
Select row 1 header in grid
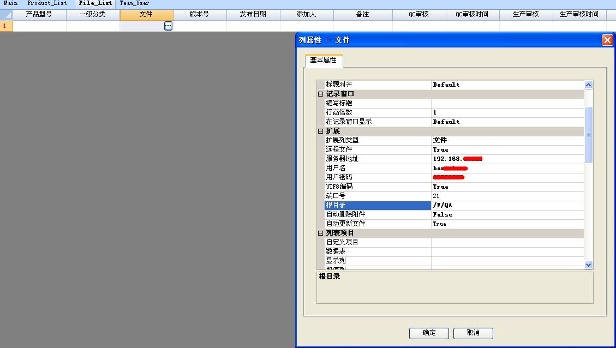(6, 26)
